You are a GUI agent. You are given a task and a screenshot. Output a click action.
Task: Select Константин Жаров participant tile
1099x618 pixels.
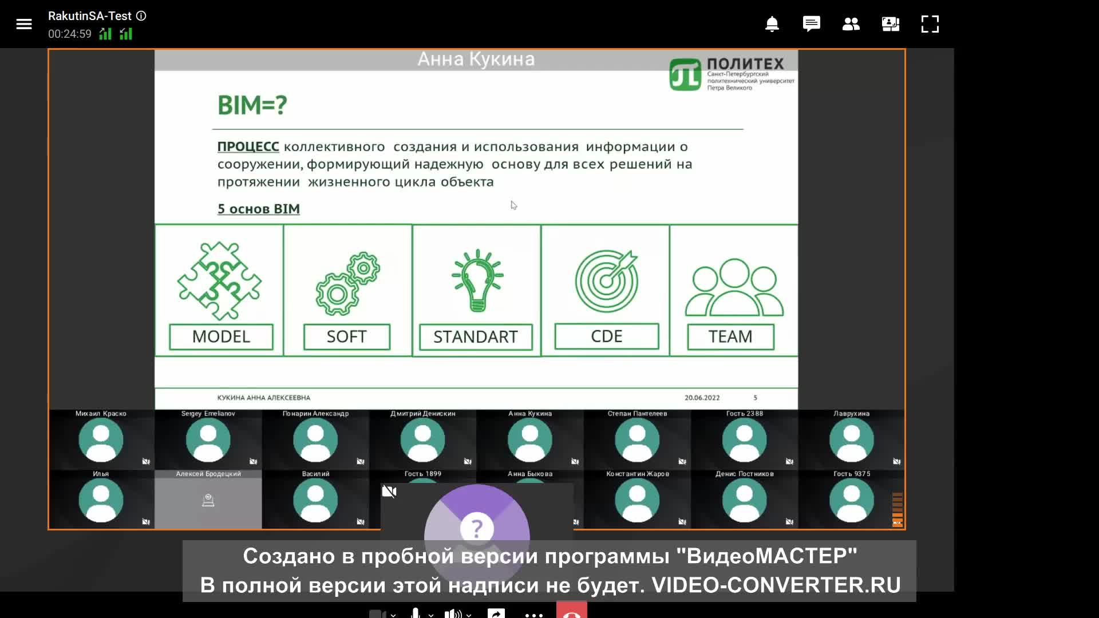pos(637,500)
